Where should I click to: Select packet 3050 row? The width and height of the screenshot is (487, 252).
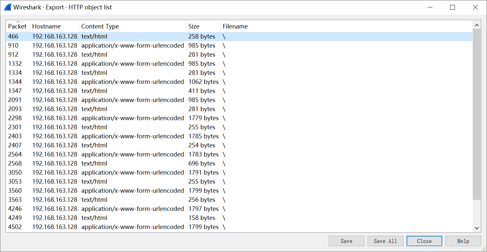coord(239,173)
